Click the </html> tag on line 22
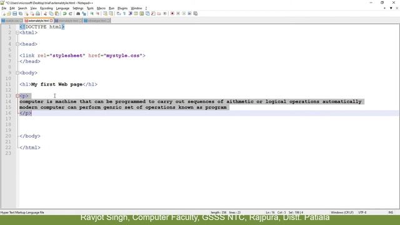 [x=30, y=147]
